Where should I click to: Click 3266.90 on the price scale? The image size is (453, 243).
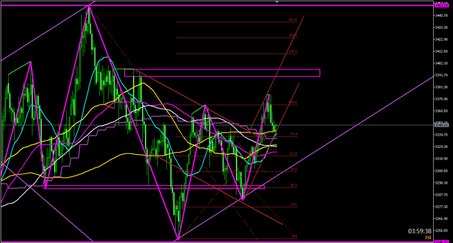[x=442, y=218]
